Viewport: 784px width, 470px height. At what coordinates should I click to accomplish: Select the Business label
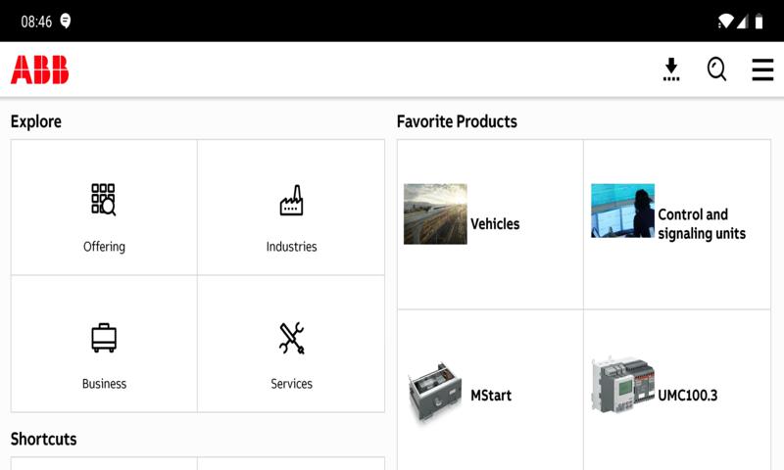tap(104, 384)
